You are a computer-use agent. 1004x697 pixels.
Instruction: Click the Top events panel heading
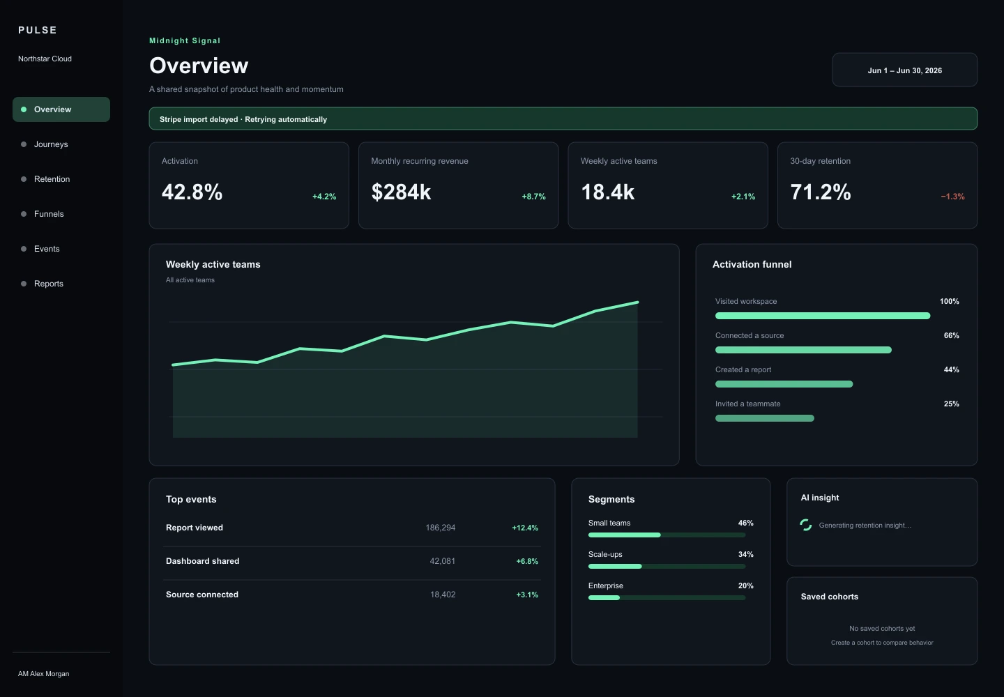pyautogui.click(x=191, y=499)
